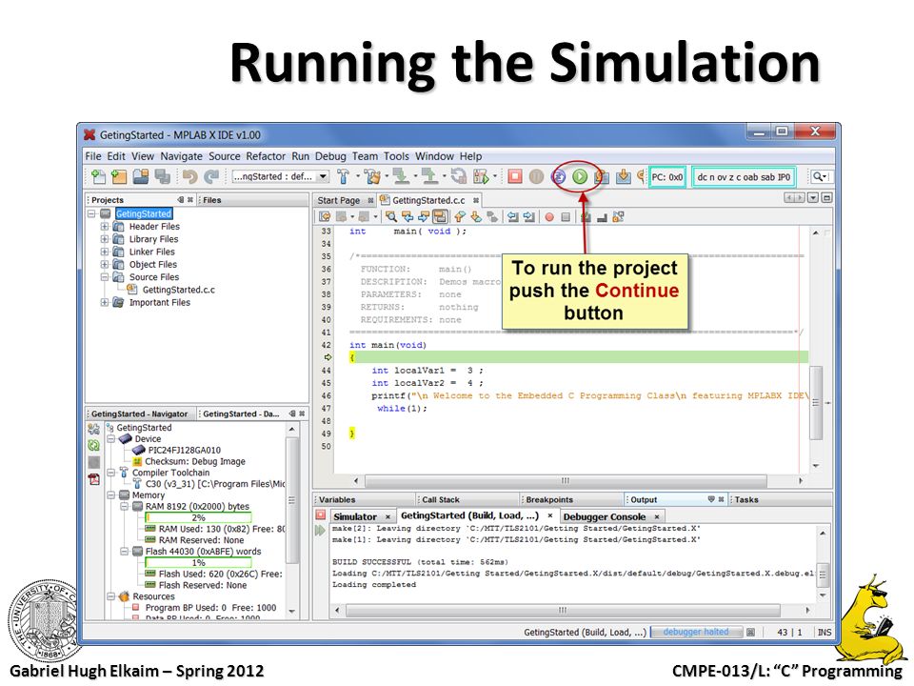This screenshot has width=914, height=686.
Task: Click the Step Into icon with down arrow
Action: point(623,176)
